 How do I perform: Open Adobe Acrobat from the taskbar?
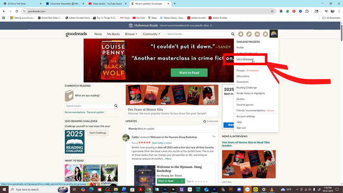(141, 190)
